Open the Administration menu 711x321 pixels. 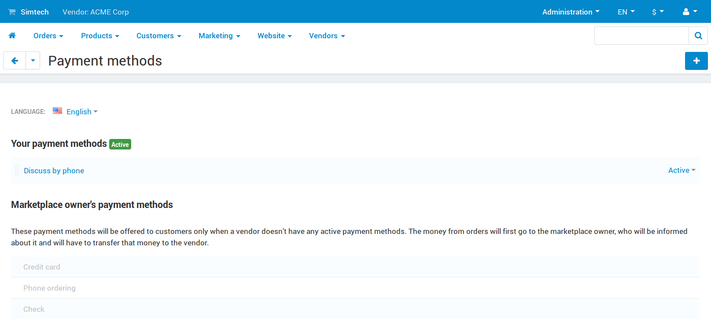pos(571,12)
